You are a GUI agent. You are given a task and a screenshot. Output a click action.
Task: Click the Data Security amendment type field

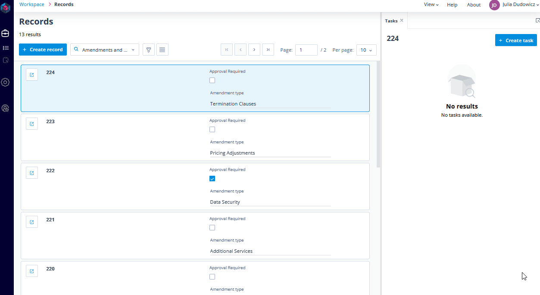[x=270, y=202]
